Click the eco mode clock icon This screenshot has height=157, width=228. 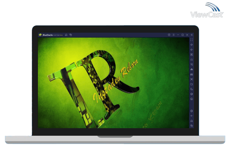[x=192, y=99]
